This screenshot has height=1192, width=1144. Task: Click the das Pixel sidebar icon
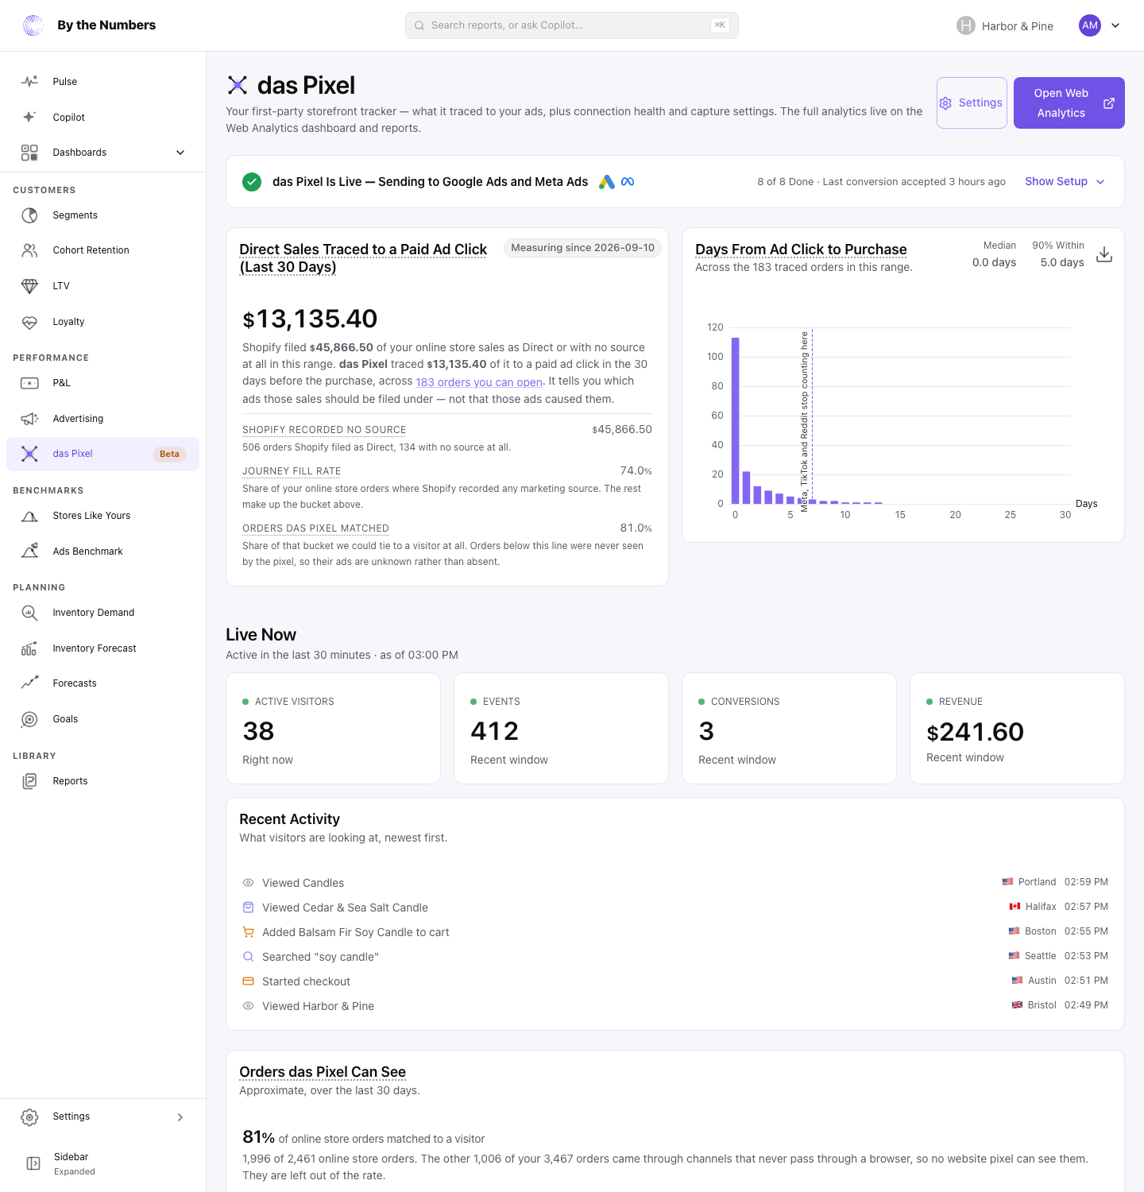[x=29, y=454]
